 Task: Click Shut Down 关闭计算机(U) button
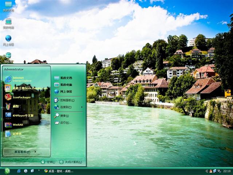tap(71, 162)
